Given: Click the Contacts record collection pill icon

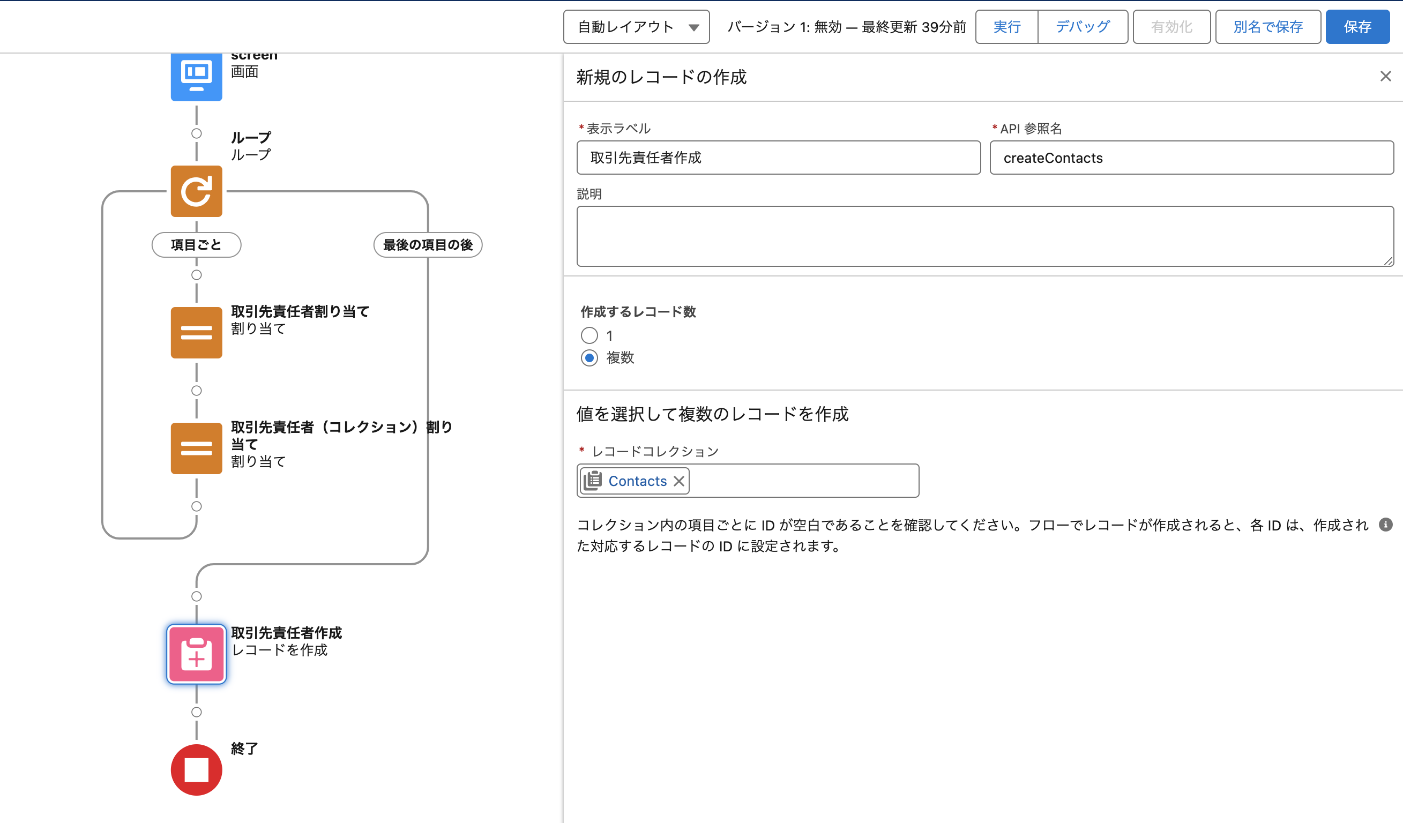Looking at the screenshot, I should 593,480.
